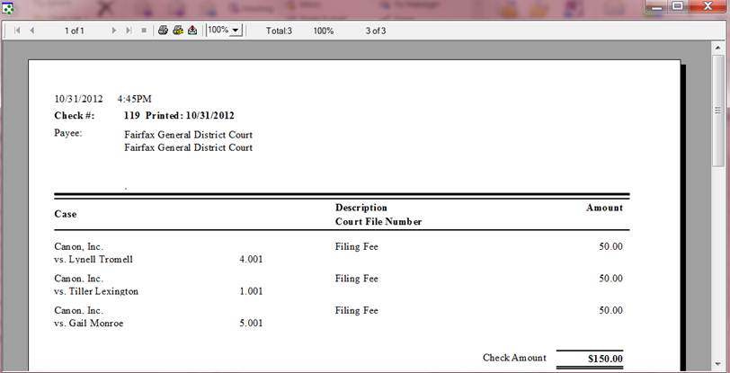
Task: Go to the first page of report
Action: tap(17, 31)
